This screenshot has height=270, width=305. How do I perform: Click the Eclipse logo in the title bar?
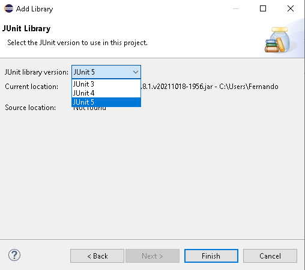pos(8,8)
